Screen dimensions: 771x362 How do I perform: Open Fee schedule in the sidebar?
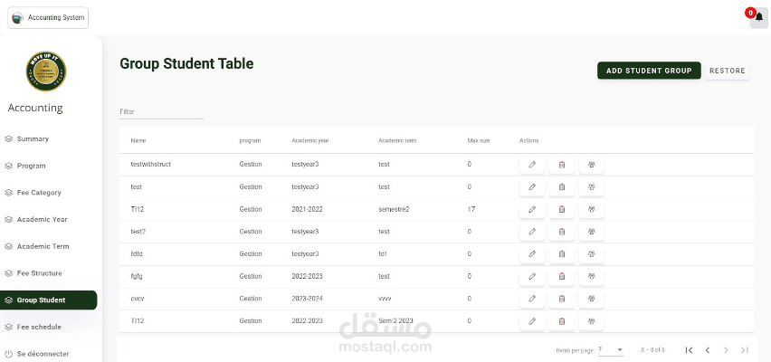tap(33, 327)
